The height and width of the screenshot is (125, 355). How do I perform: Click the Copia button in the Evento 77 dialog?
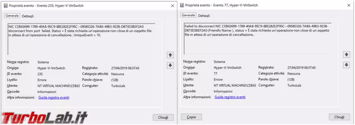[191, 117]
